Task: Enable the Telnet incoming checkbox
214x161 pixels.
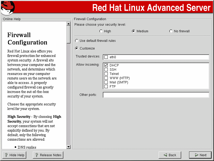Action: pos(106,74)
